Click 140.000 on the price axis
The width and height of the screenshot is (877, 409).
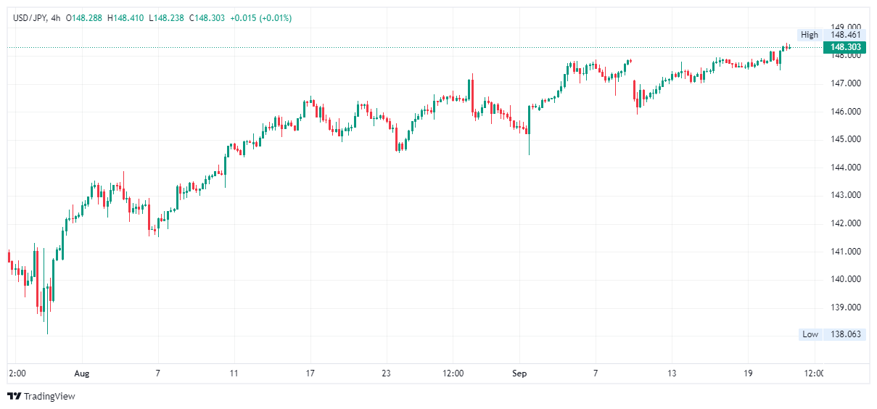point(845,279)
